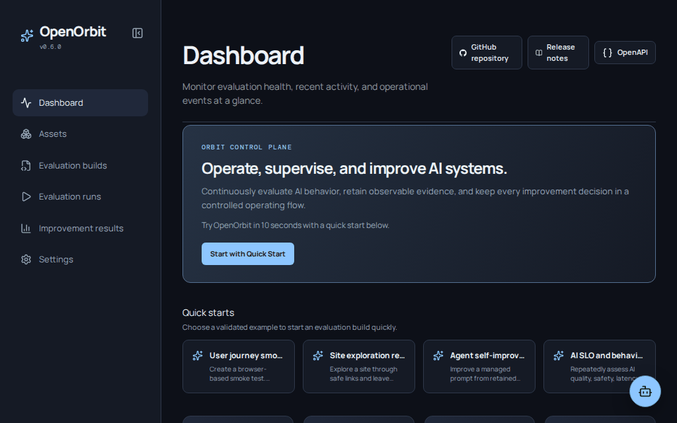This screenshot has height=423, width=677.
Task: Select the User journey smoke quick start
Action: pyautogui.click(x=238, y=366)
